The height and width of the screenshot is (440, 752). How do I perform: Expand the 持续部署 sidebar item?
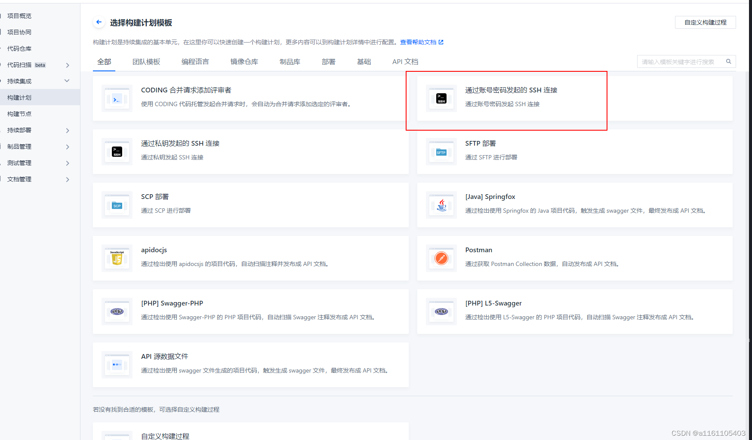[68, 130]
